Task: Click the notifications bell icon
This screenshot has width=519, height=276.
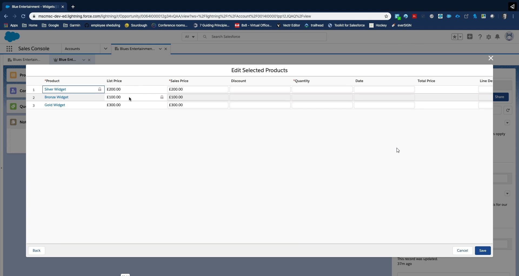Action: [x=497, y=37]
